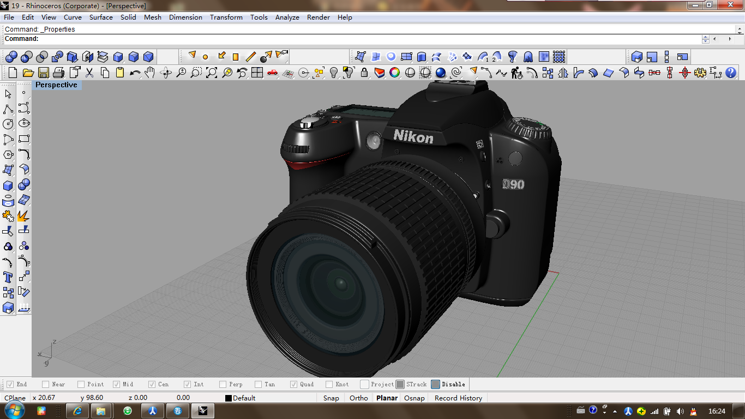
Task: Open the Curve menu
Action: tap(73, 17)
